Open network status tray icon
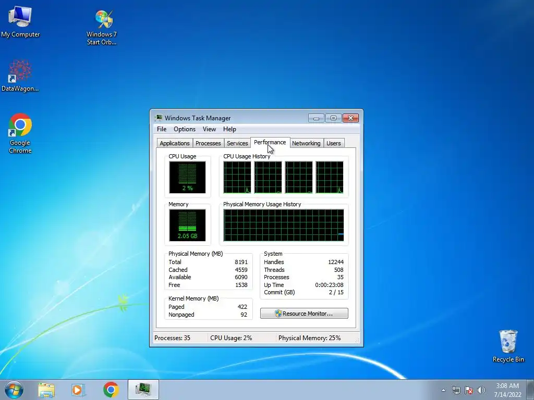Screen dimensions: 534x400 click(456, 390)
